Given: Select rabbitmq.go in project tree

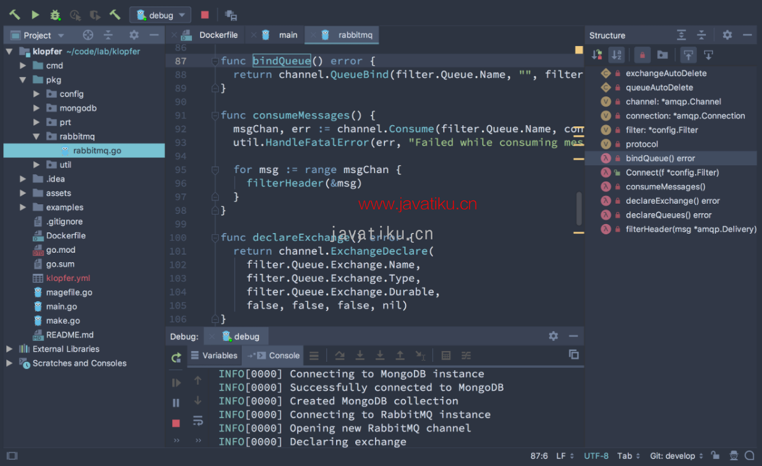Looking at the screenshot, I should tap(84, 151).
